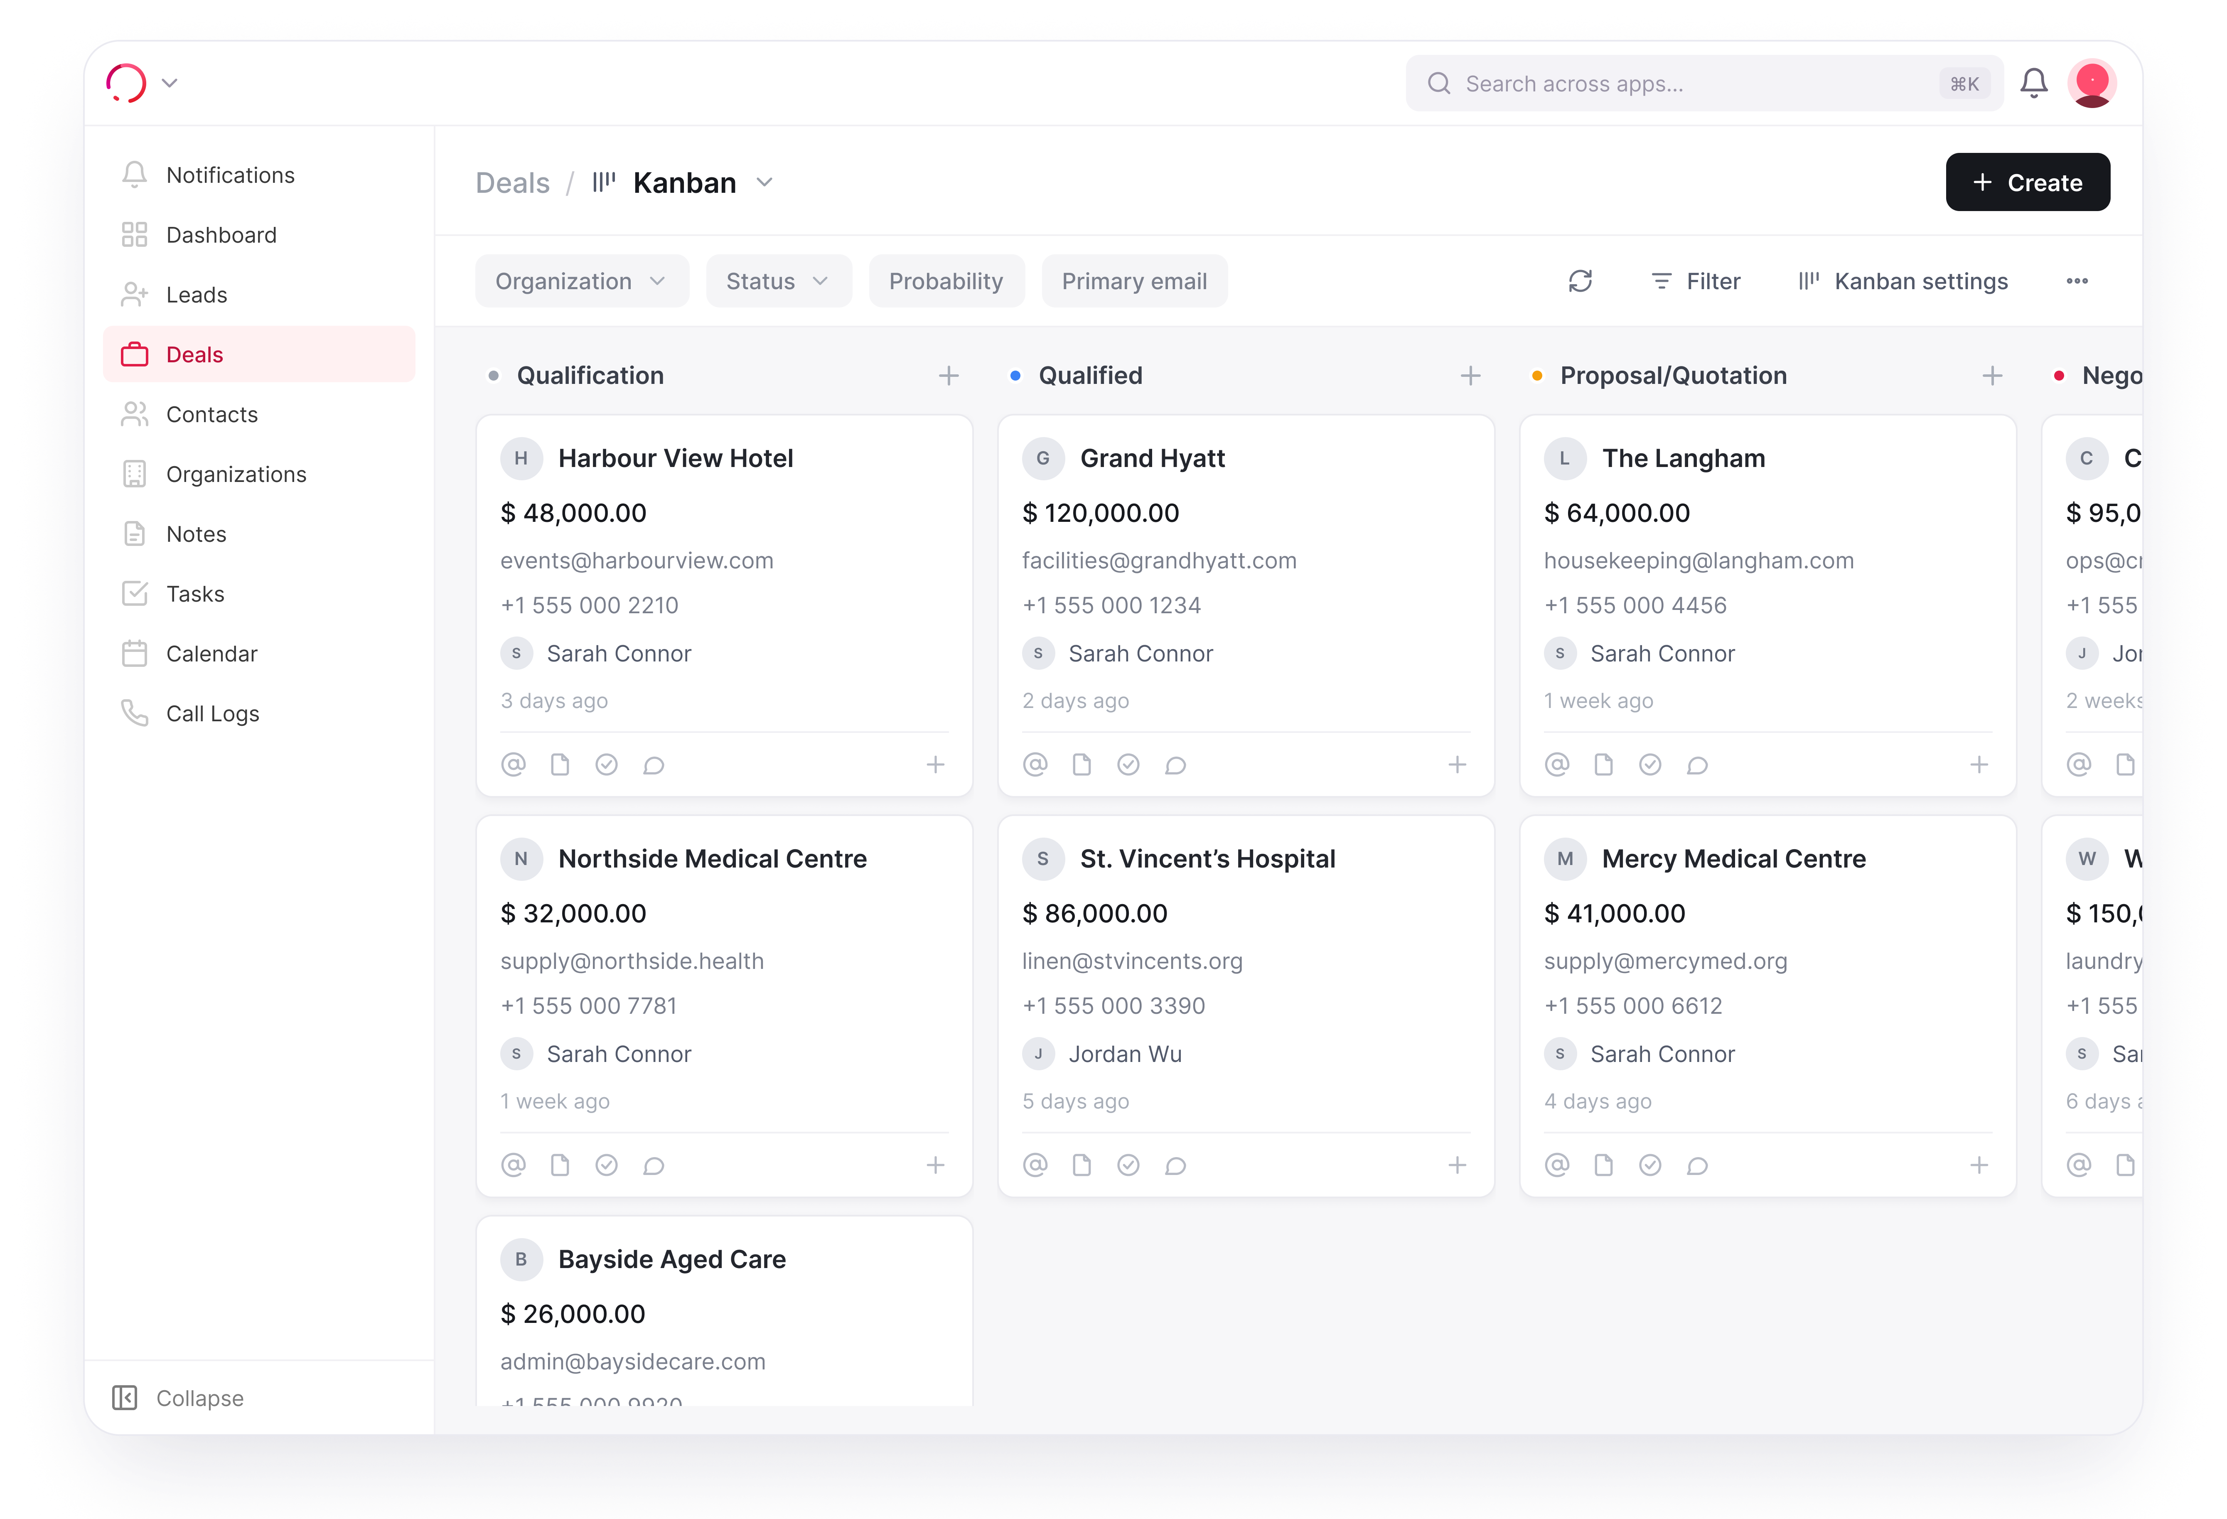This screenshot has height=1519, width=2227.
Task: Click the comment icon on the Northside Medical Centre card
Action: [654, 1165]
